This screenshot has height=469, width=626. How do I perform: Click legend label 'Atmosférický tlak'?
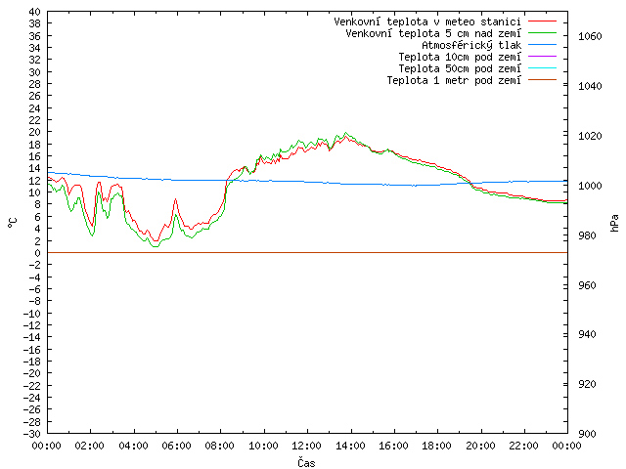pyautogui.click(x=471, y=45)
